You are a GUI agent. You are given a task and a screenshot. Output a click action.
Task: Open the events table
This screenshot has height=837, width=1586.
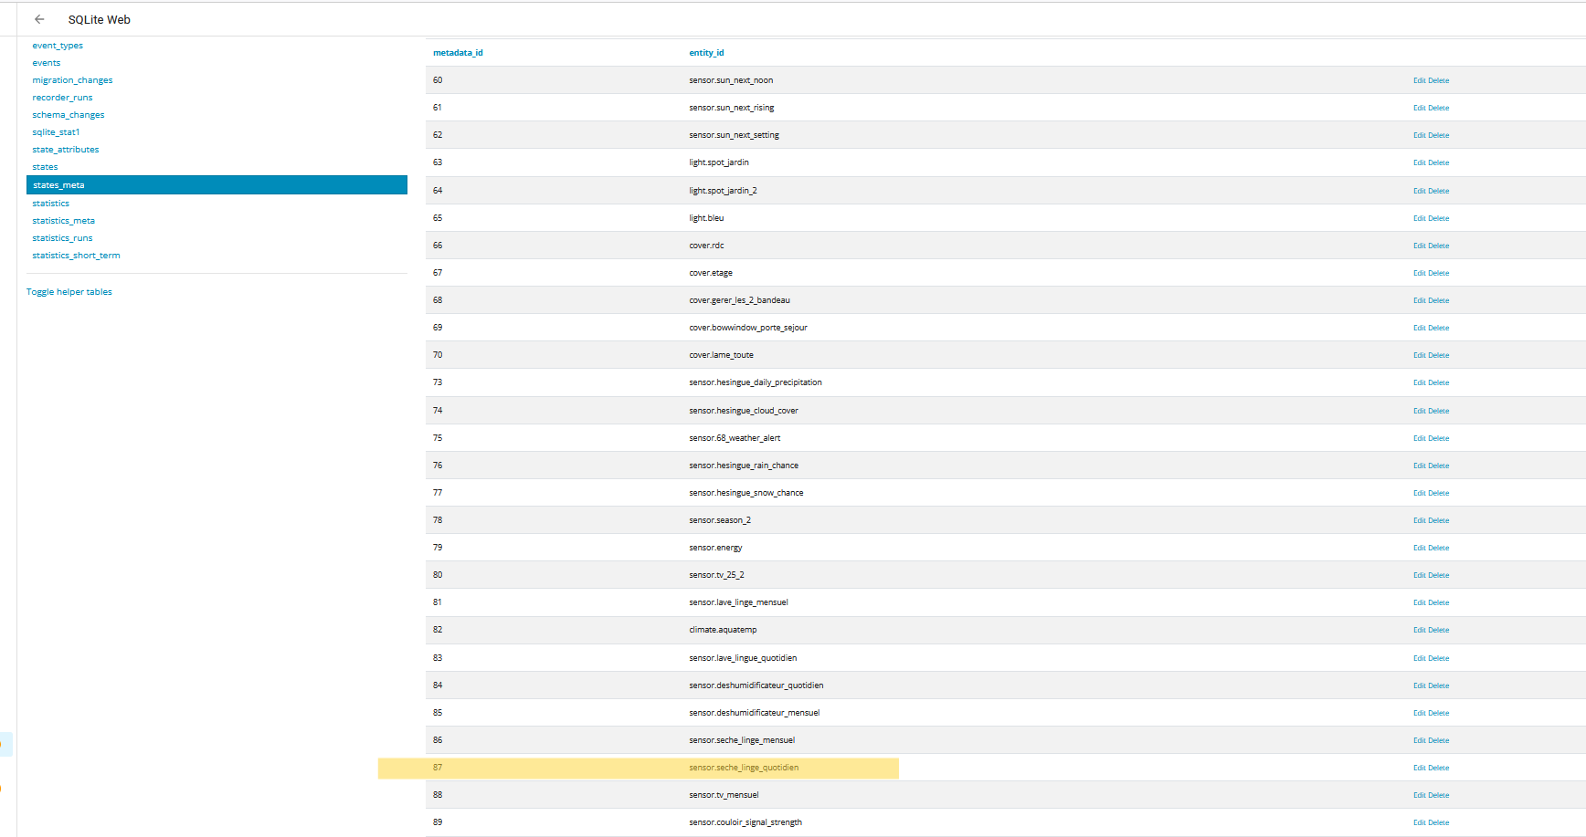point(47,63)
